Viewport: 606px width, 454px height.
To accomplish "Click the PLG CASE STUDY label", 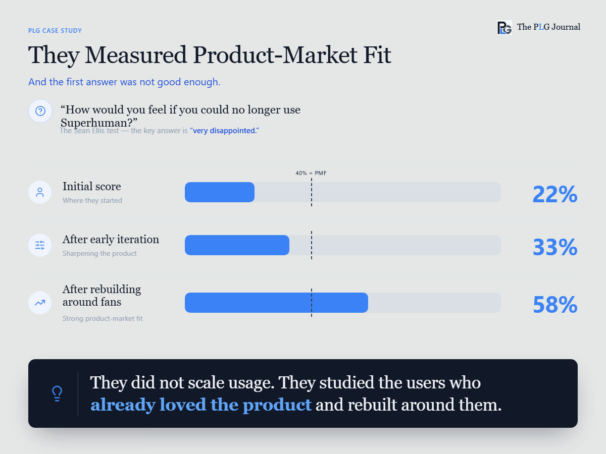I will pos(55,31).
